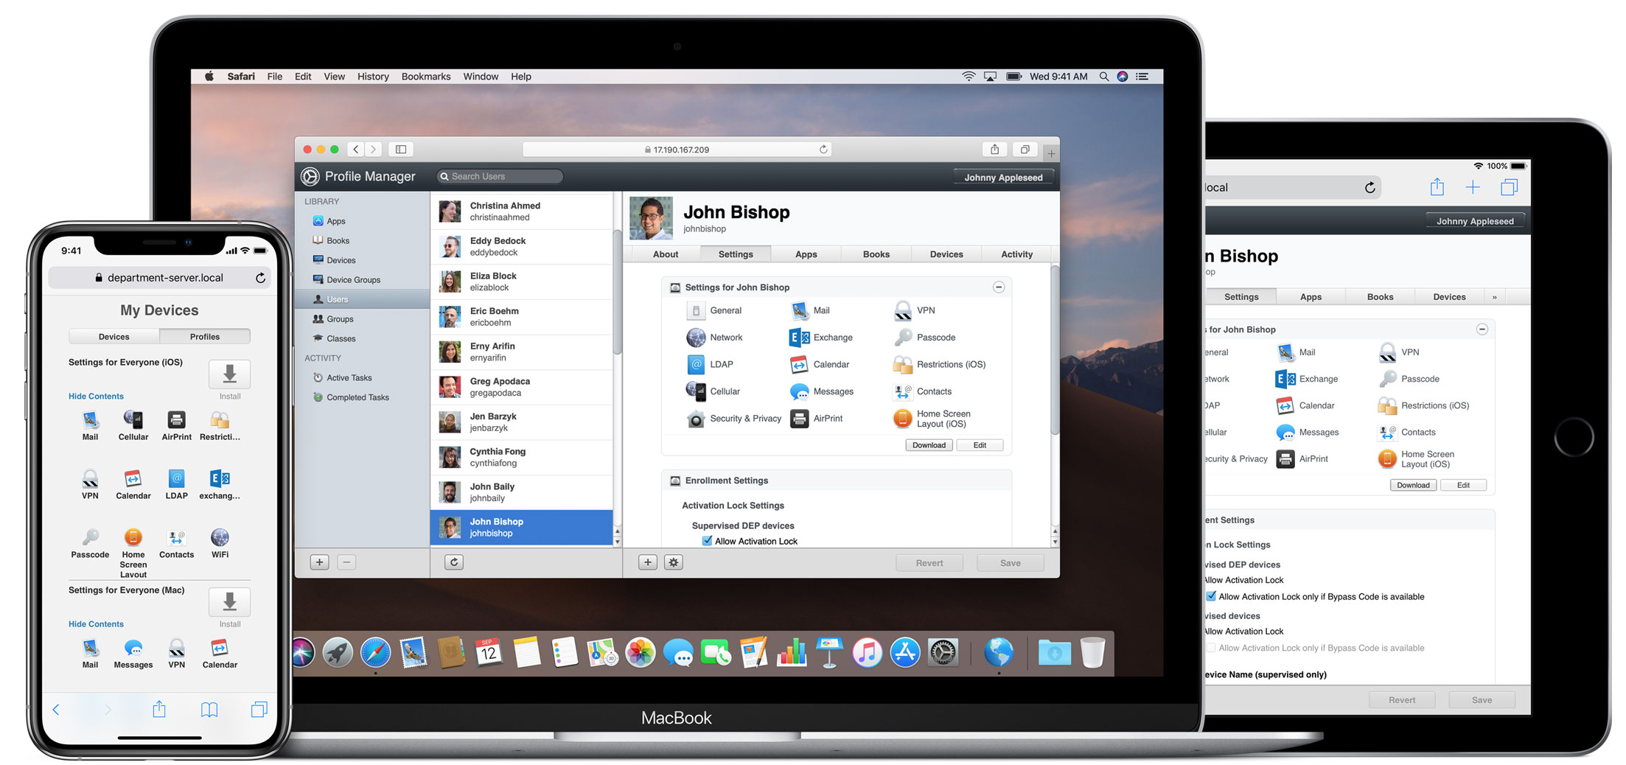This screenshot has width=1626, height=765.
Task: Open the Exchange payload on the iPad
Action: tap(1306, 379)
